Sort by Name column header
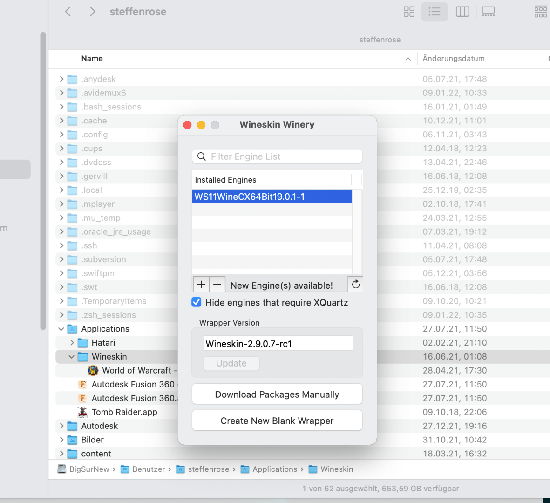The image size is (550, 503). pos(92,59)
